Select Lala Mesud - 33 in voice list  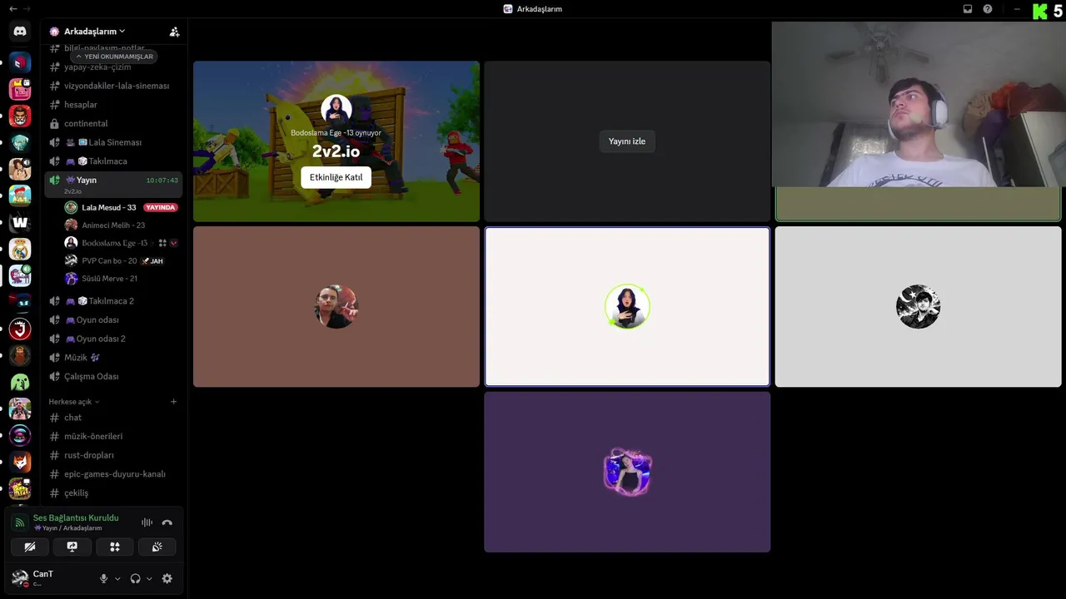click(x=121, y=207)
